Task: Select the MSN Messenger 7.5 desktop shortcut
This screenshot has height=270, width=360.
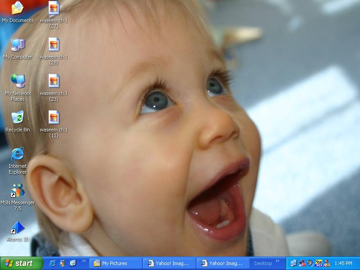Action: tap(18, 197)
